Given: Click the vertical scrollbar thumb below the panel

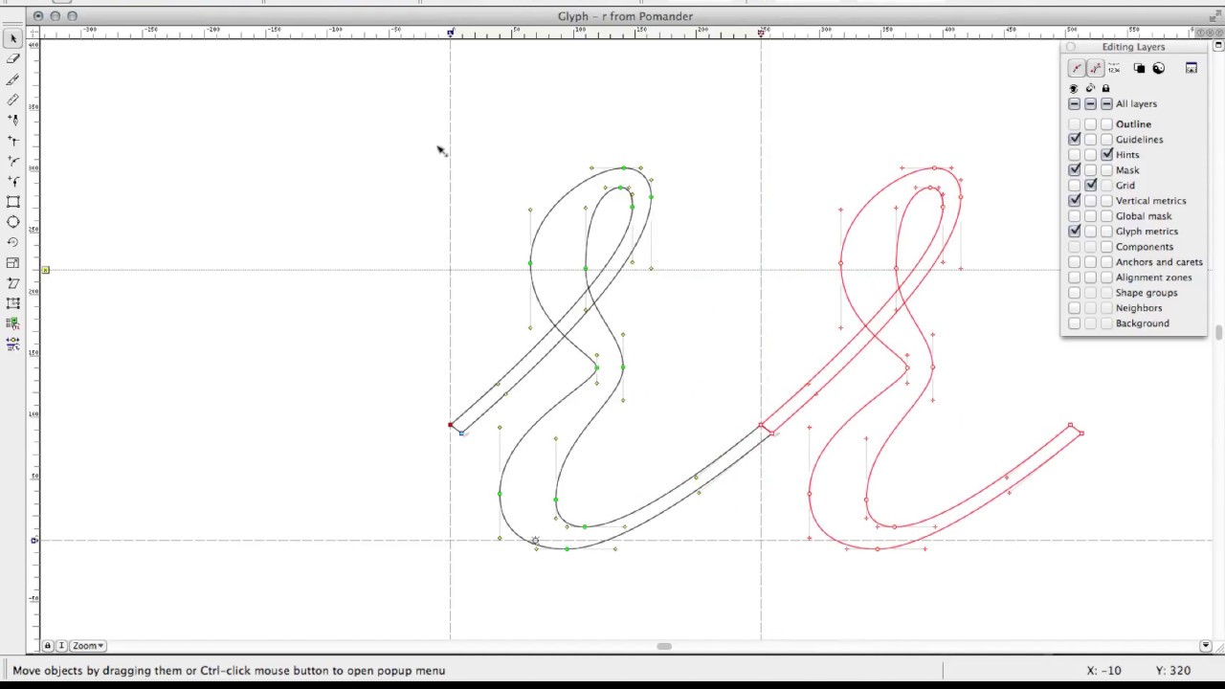Looking at the screenshot, I should pyautogui.click(x=1218, y=333).
